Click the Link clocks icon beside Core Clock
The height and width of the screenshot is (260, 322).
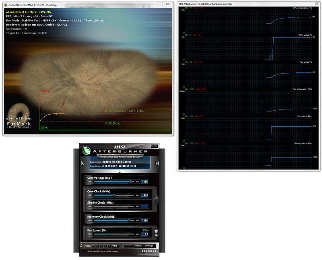pyautogui.click(x=156, y=199)
